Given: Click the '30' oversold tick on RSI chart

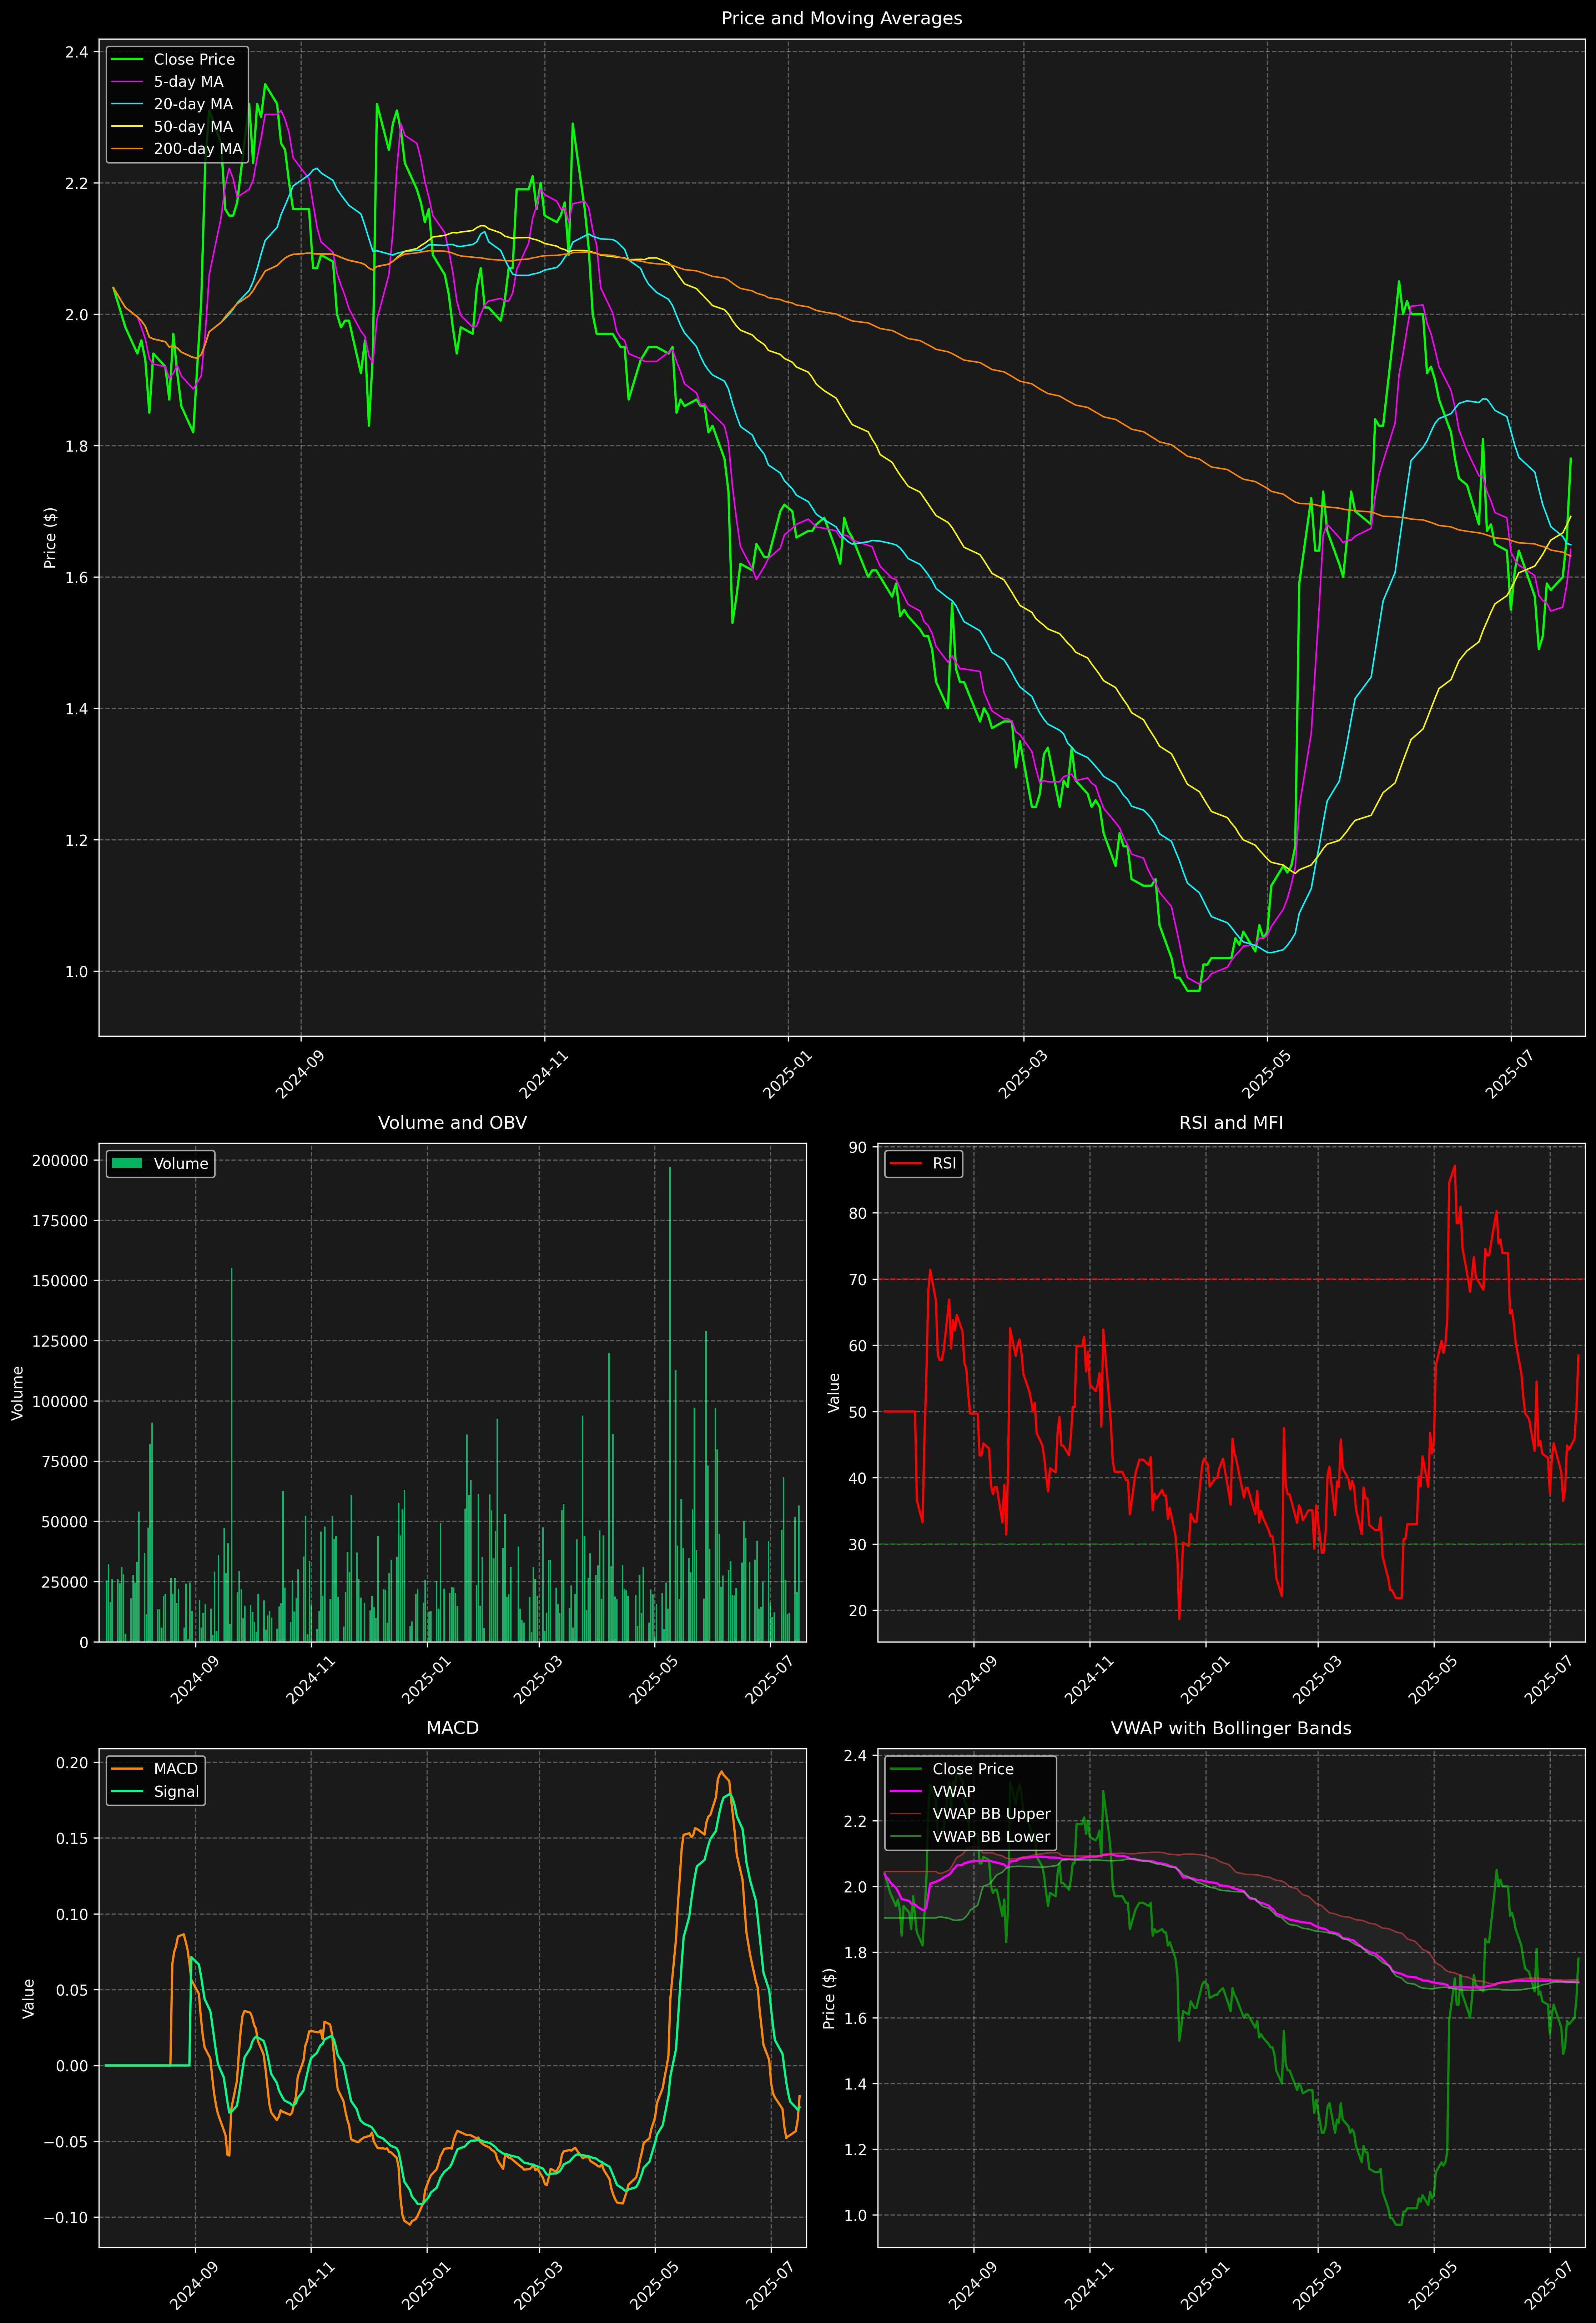Looking at the screenshot, I should [x=858, y=1545].
